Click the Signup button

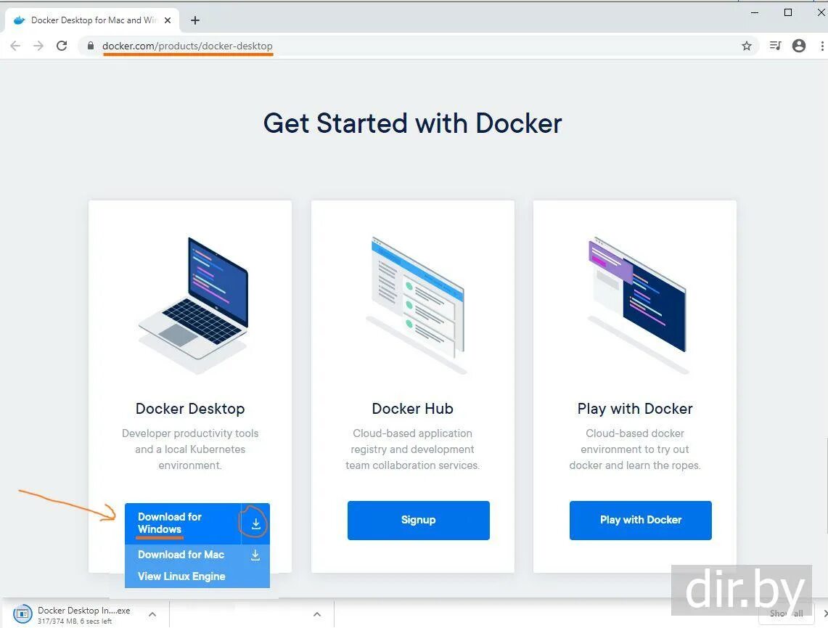[418, 521]
